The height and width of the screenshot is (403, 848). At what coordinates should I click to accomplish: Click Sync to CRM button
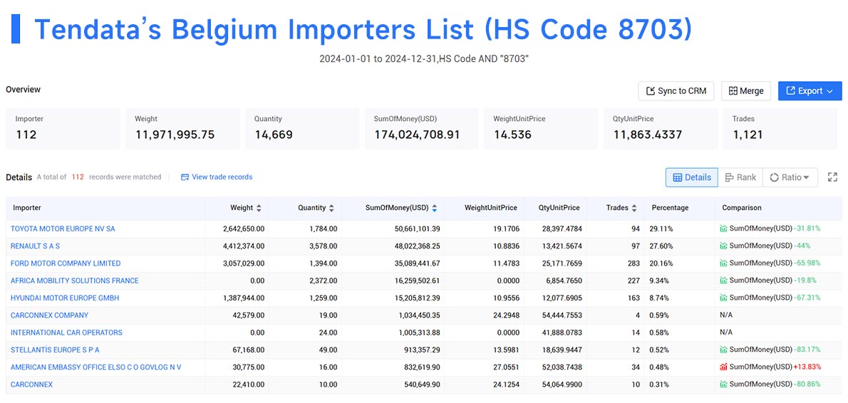point(676,90)
